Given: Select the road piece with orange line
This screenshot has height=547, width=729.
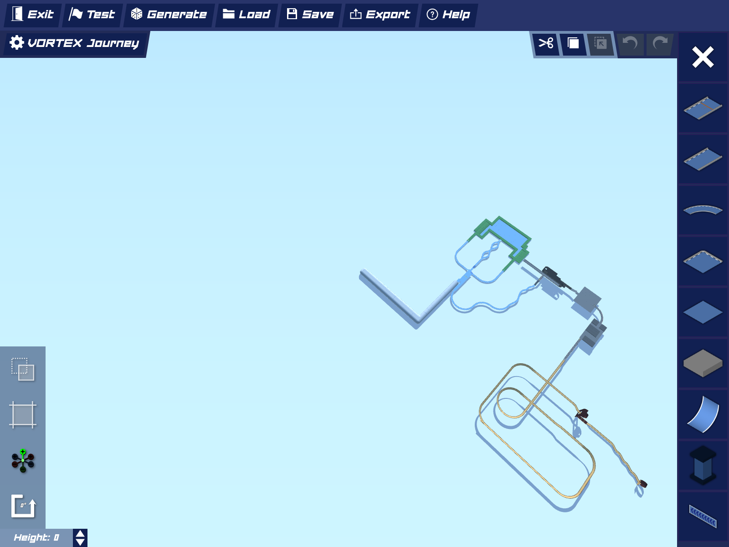Looking at the screenshot, I should [703, 108].
